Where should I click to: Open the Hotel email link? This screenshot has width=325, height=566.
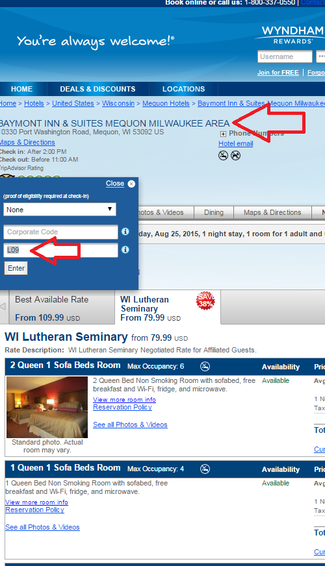[236, 143]
